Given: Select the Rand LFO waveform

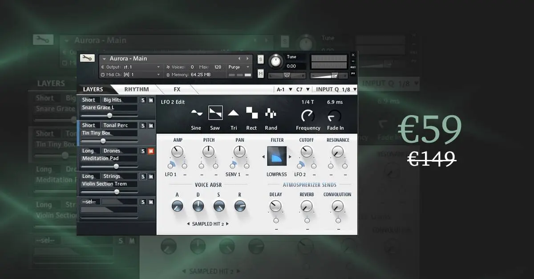Looking at the screenshot, I should coord(271,113).
